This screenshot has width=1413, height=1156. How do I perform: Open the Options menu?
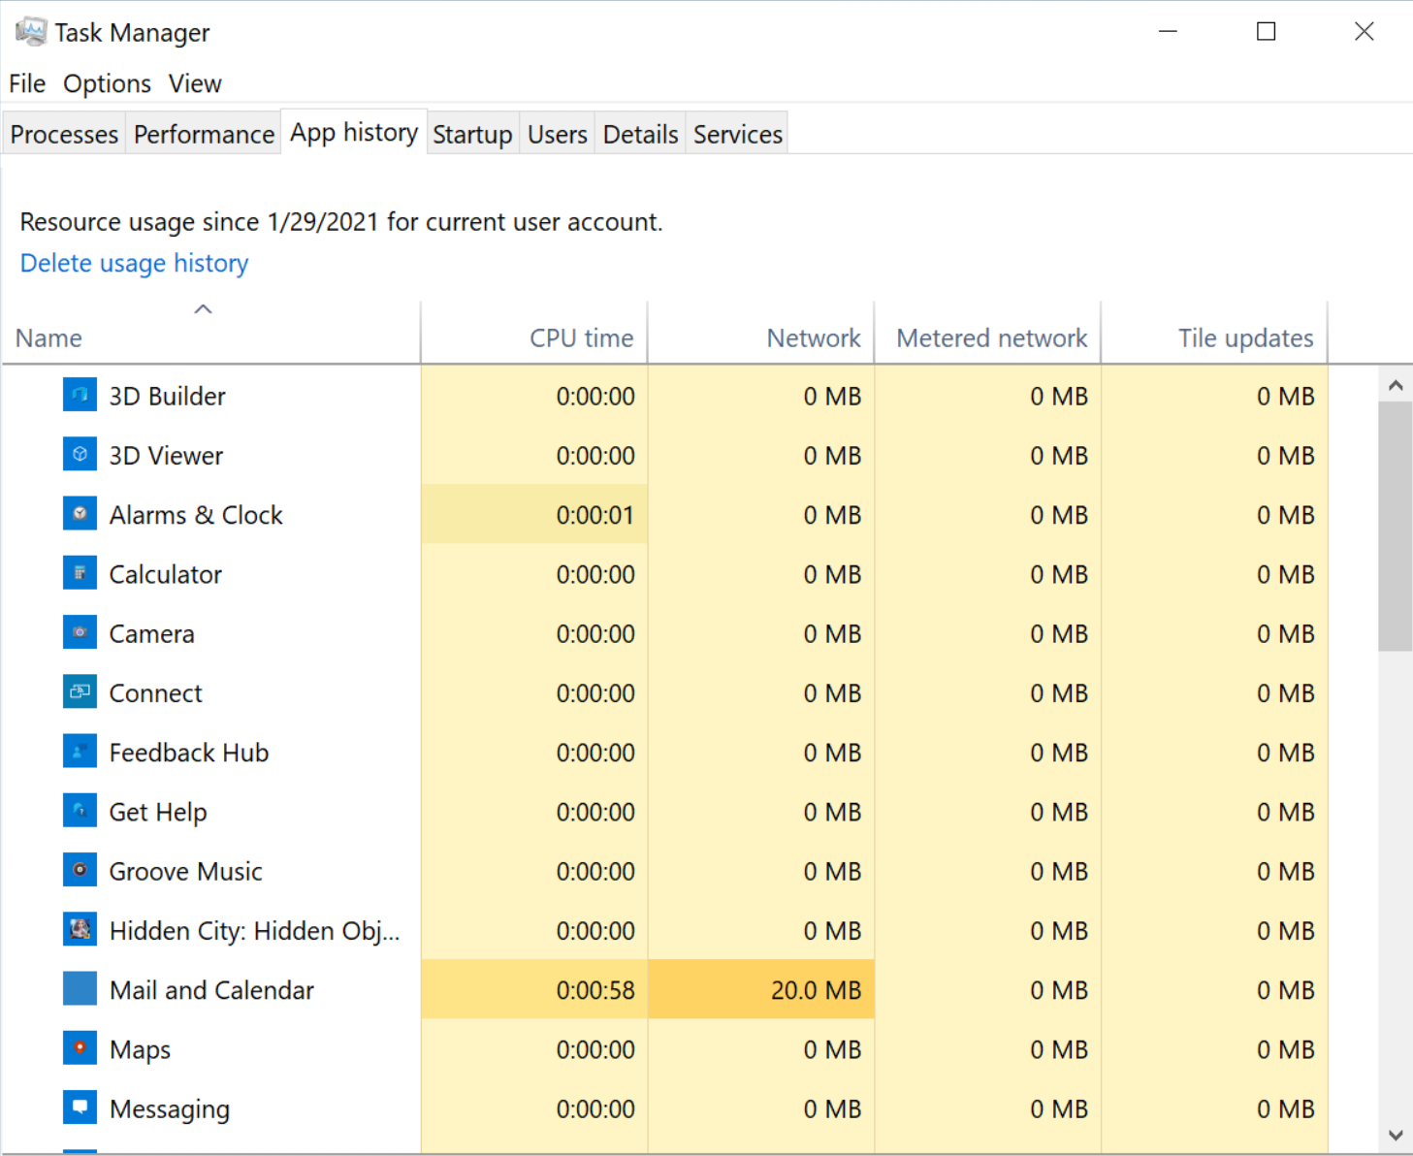coord(107,84)
